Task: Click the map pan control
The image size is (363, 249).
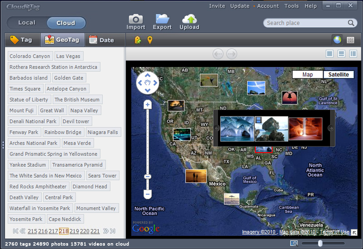Action: tap(147, 83)
